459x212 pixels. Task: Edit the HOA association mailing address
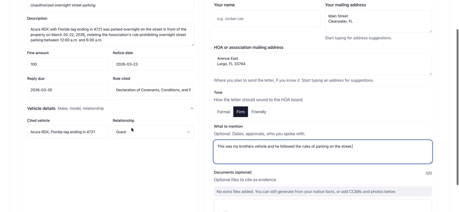323,64
